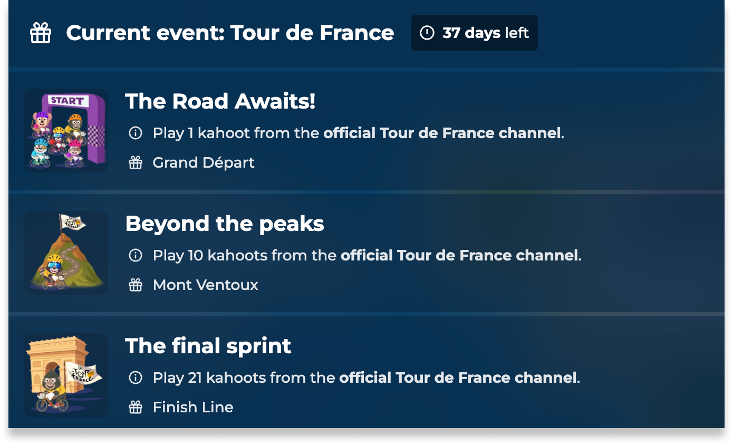Select The Road Awaits! challenge title

220,101
